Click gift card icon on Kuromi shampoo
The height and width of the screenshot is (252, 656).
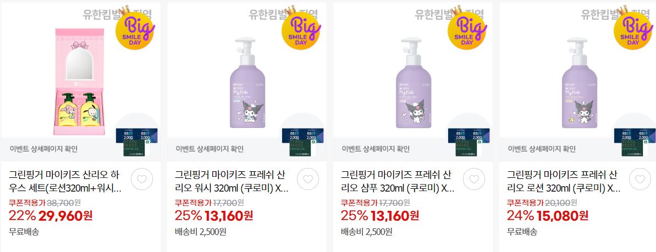(469, 142)
